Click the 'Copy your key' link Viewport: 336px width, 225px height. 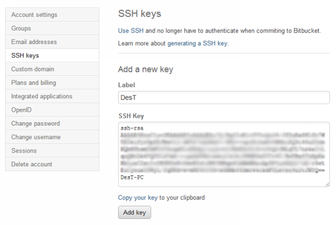point(138,198)
